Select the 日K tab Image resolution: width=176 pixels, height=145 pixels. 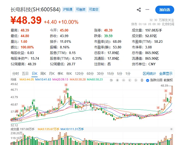(x=35, y=74)
